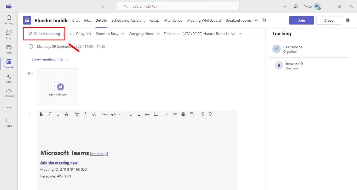
Task: Expand Show meeting info
Action: click(x=50, y=59)
